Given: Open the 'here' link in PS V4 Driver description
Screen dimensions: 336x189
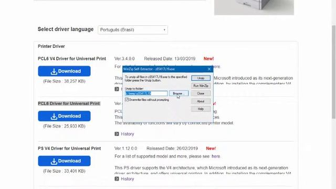Looking at the screenshot, I should [x=216, y=156].
